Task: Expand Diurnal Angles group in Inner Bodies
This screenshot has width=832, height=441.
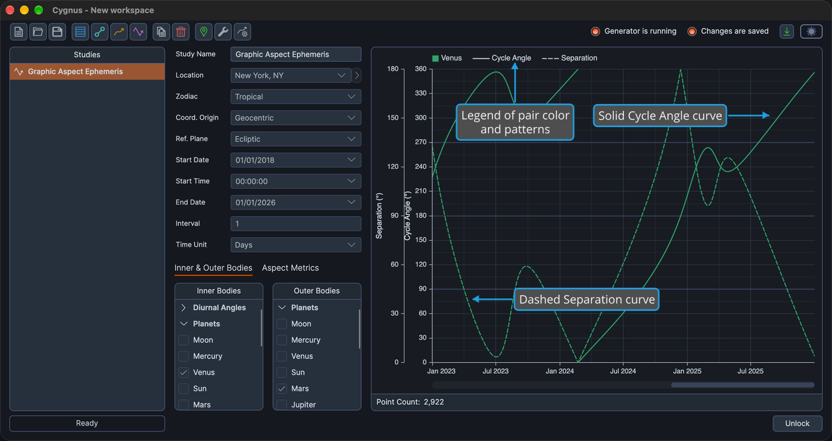Action: tap(184, 308)
